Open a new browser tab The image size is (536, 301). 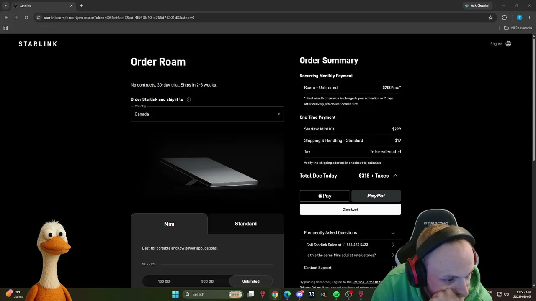point(81,6)
